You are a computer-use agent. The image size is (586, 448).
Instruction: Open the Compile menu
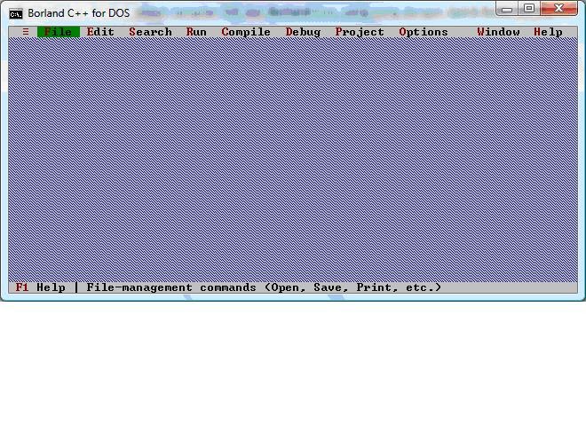(x=246, y=32)
